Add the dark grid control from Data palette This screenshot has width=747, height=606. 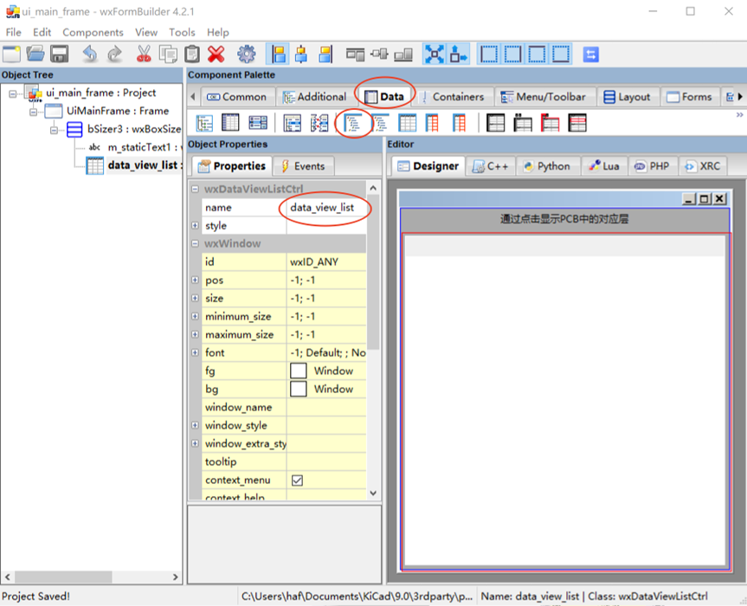230,123
